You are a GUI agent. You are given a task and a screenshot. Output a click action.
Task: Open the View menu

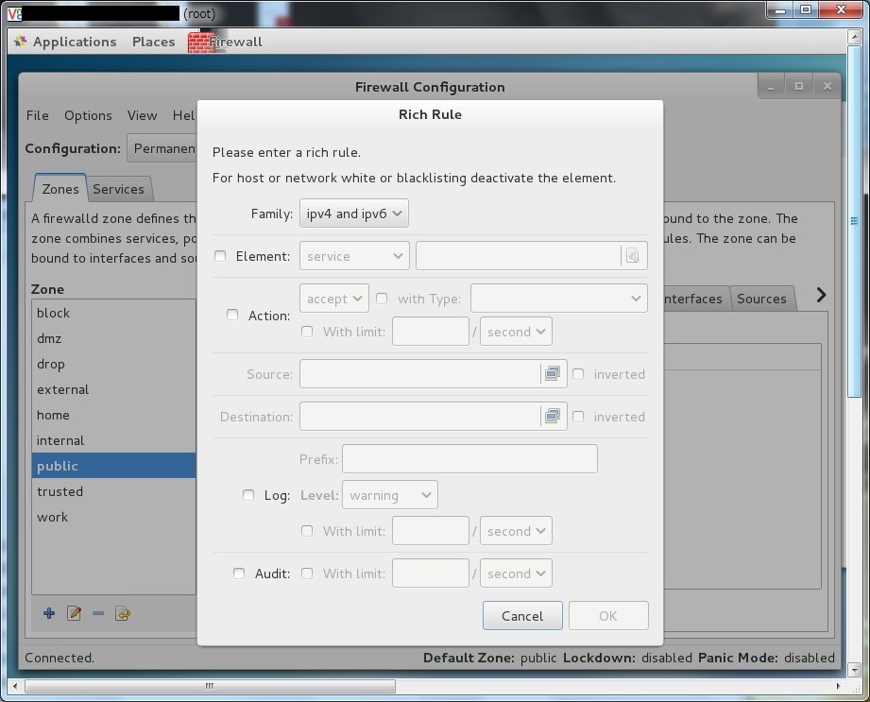(142, 115)
